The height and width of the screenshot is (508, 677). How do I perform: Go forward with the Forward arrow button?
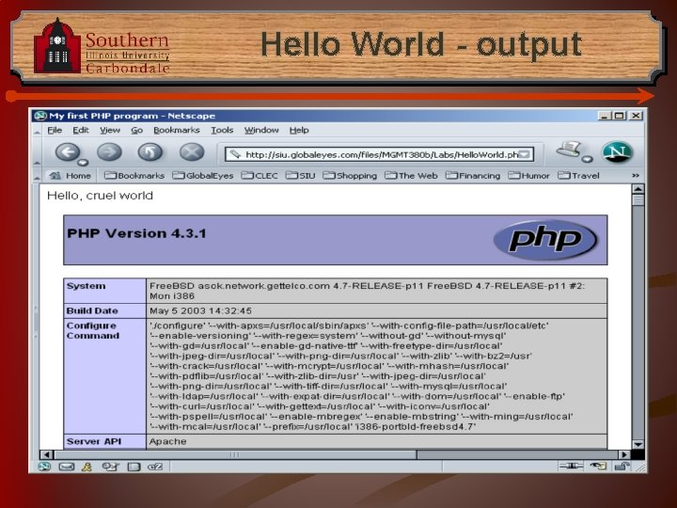point(109,152)
